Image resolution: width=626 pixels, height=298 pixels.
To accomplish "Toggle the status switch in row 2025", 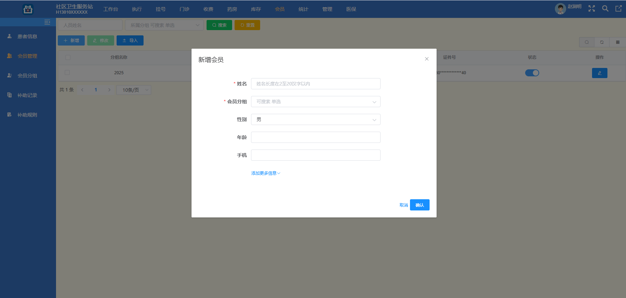I will 532,73.
